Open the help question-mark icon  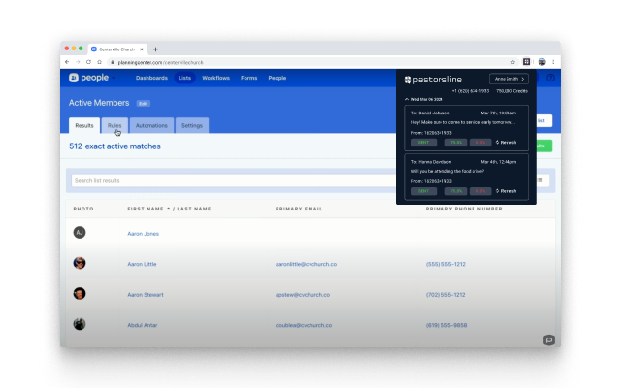pyautogui.click(x=550, y=78)
